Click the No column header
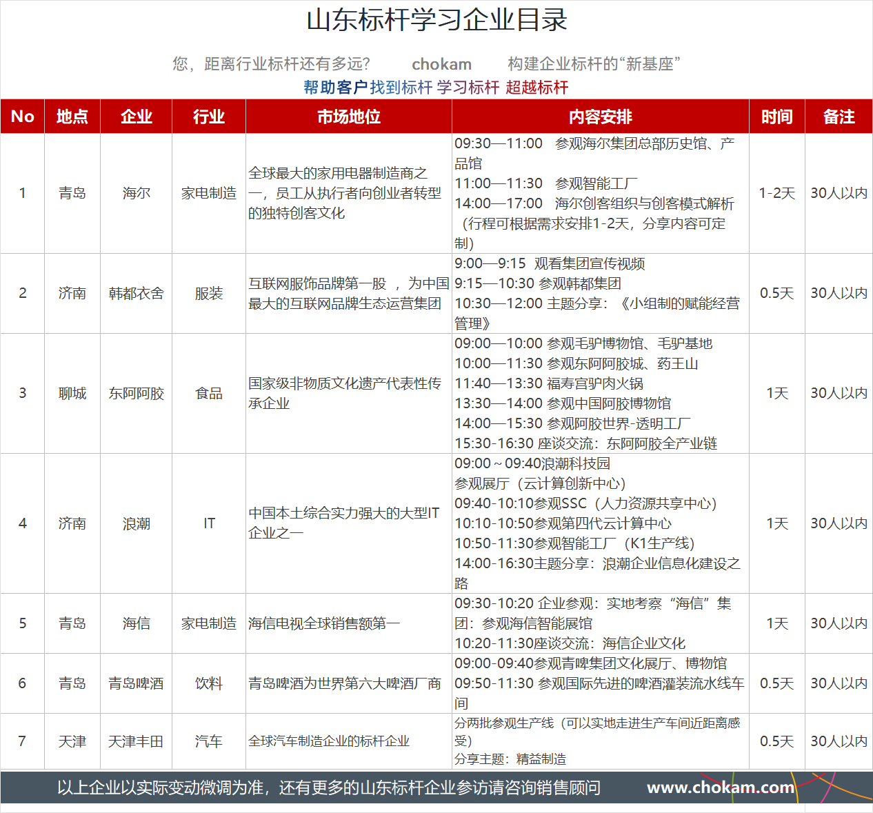The width and height of the screenshot is (873, 813). tap(23, 117)
